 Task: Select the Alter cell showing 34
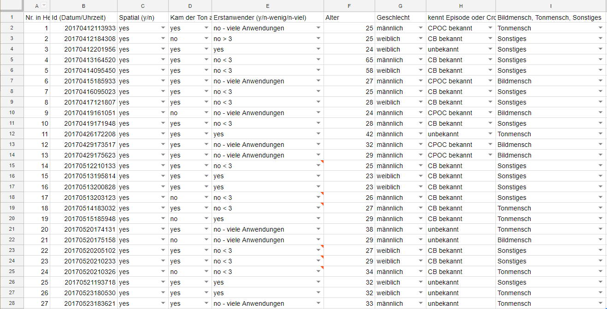tap(349, 272)
